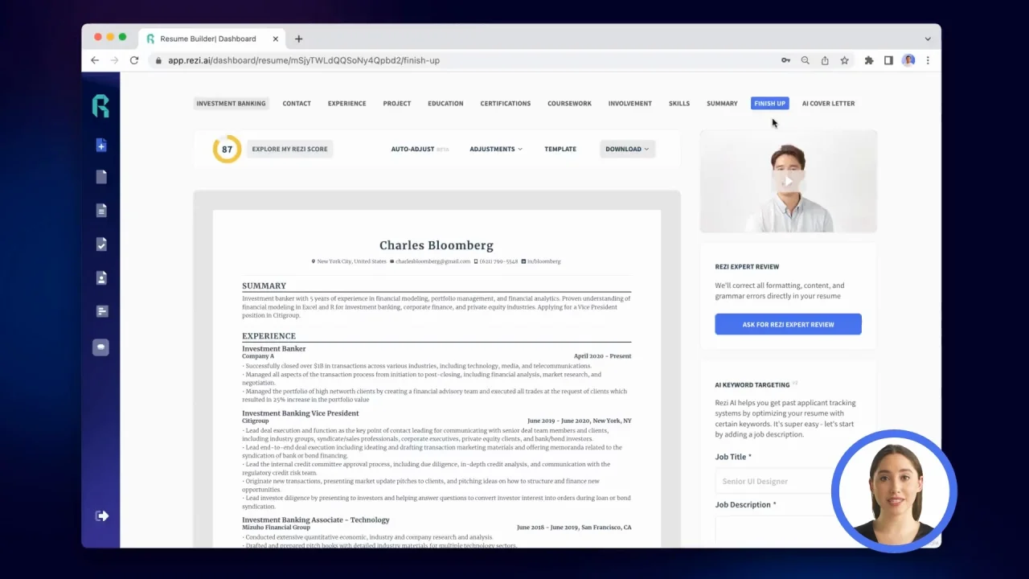Open the Coursework section

coord(569,103)
